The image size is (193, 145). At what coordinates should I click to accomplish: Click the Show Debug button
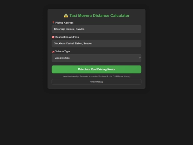click(96, 82)
